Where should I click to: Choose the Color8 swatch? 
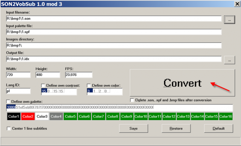pyautogui.click(x=113, y=116)
